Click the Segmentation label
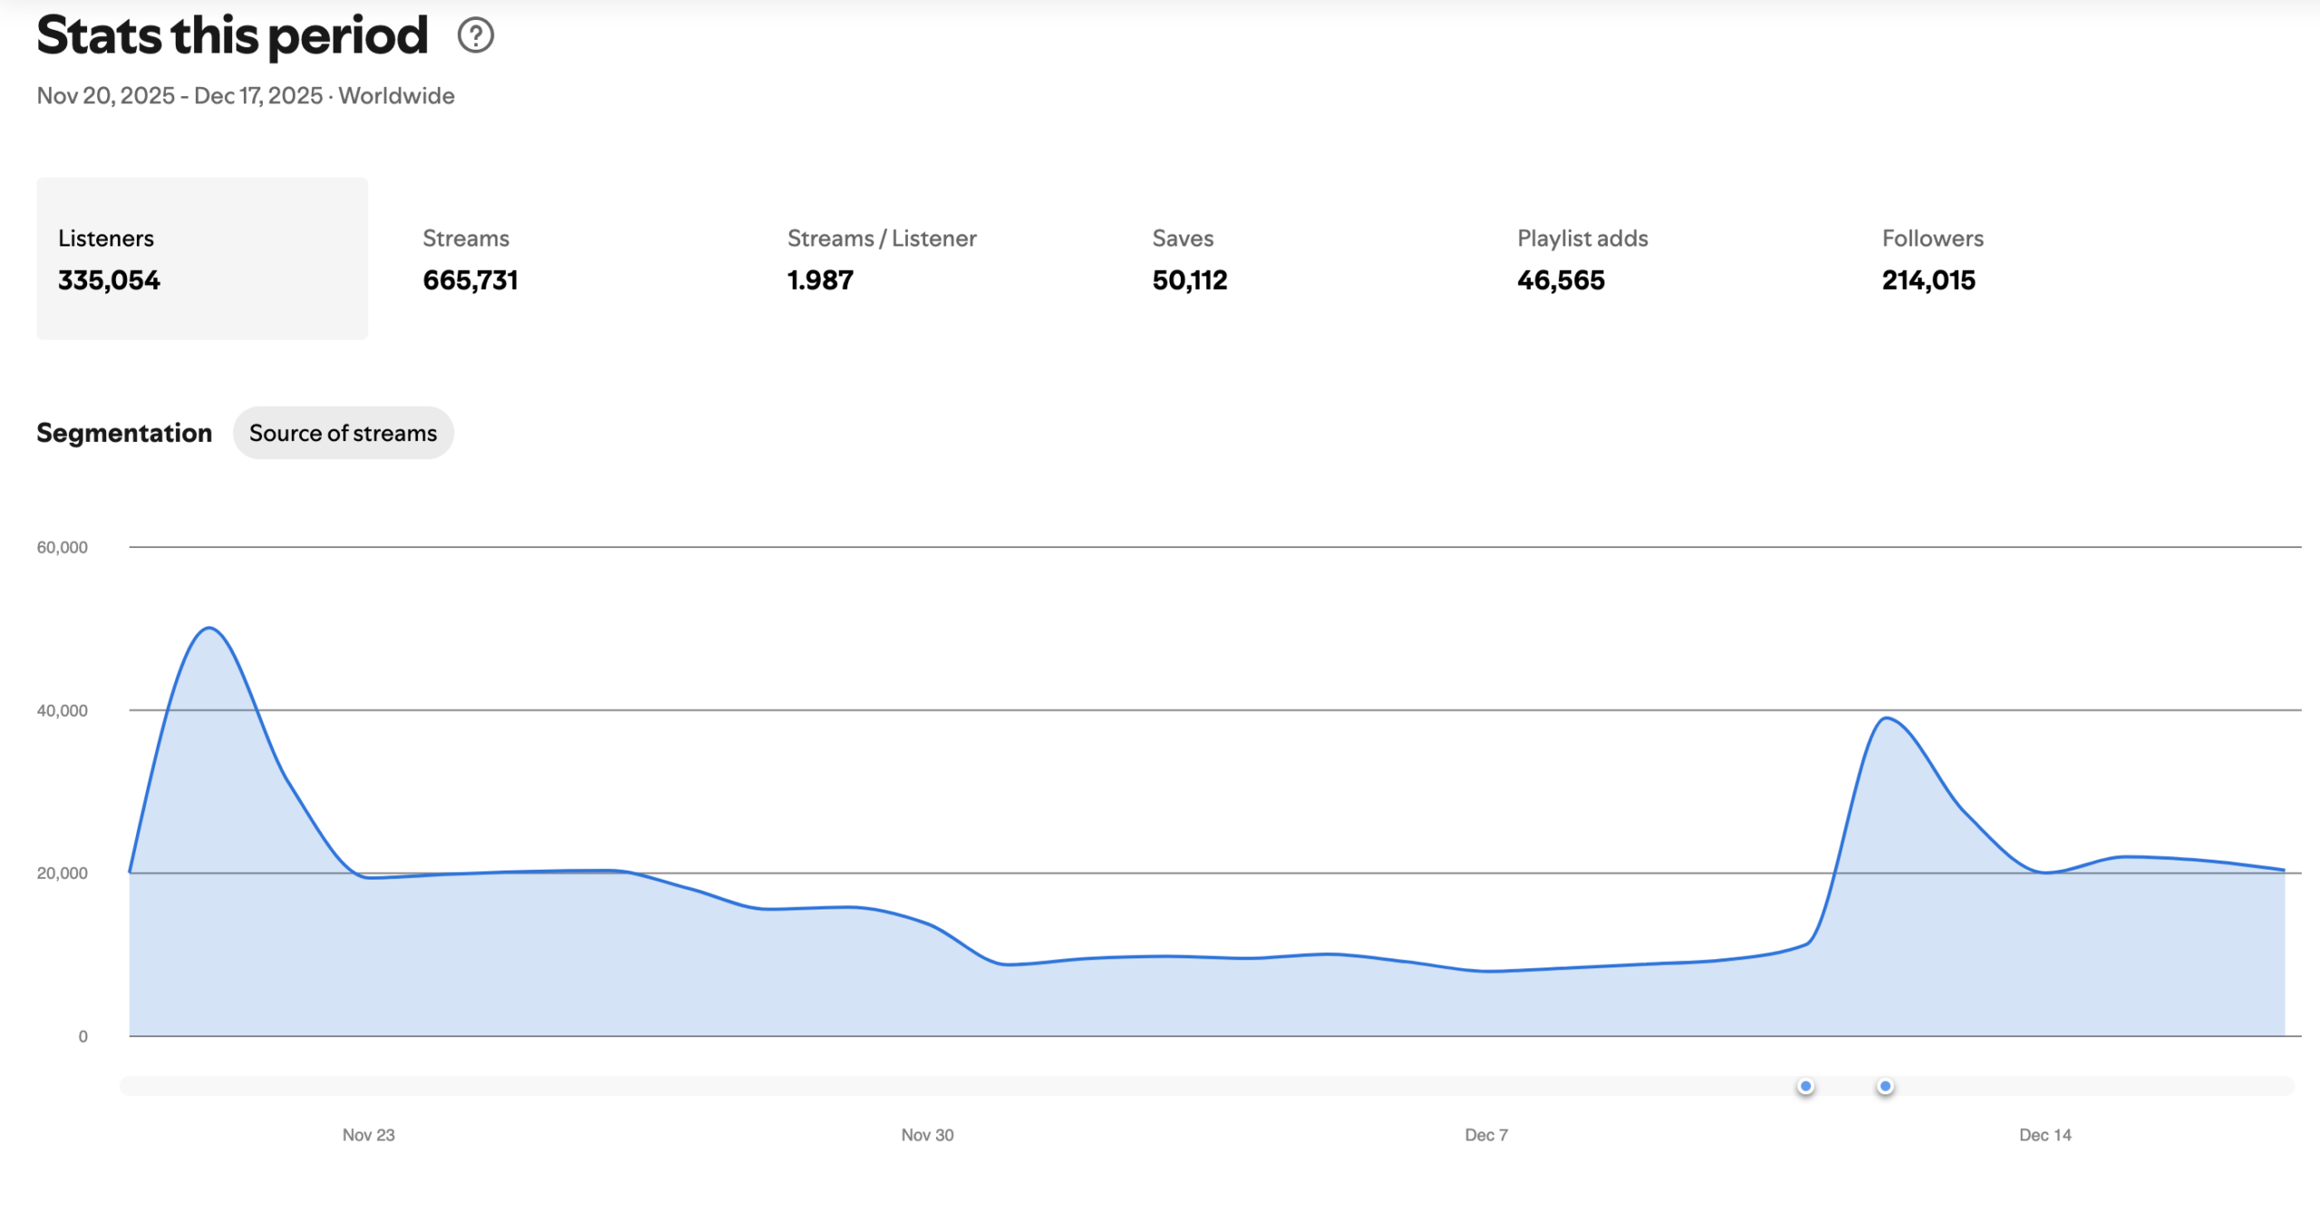This screenshot has width=2320, height=1222. point(124,433)
